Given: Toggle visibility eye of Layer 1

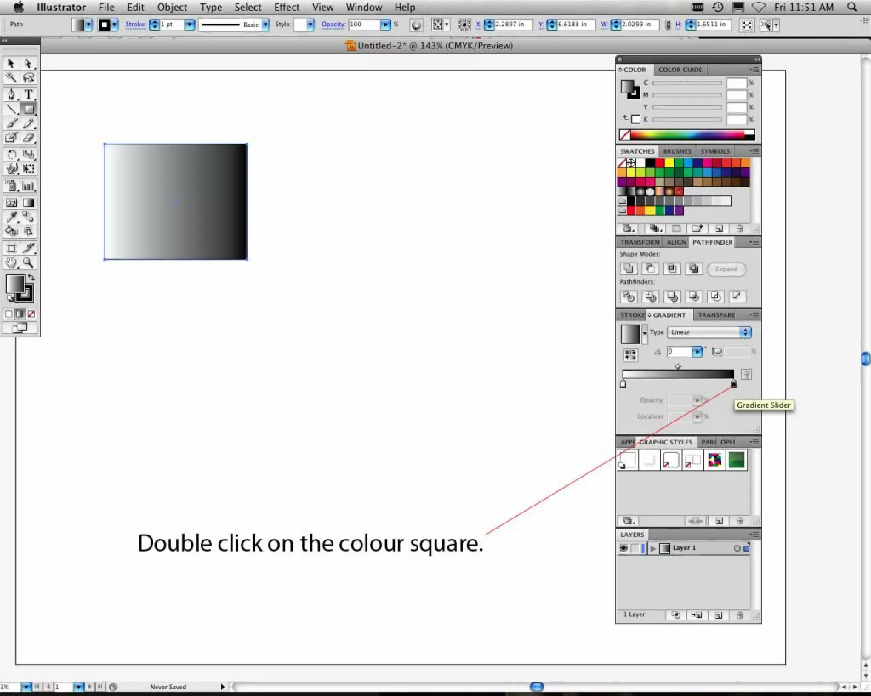Looking at the screenshot, I should pos(623,548).
